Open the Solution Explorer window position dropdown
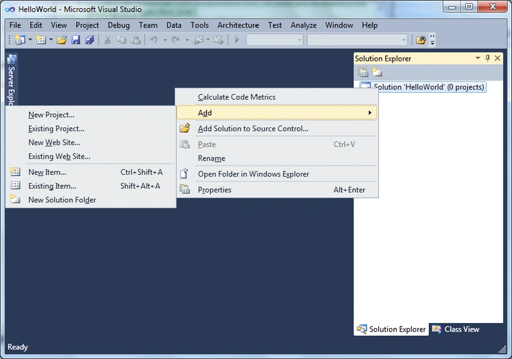 [477, 58]
